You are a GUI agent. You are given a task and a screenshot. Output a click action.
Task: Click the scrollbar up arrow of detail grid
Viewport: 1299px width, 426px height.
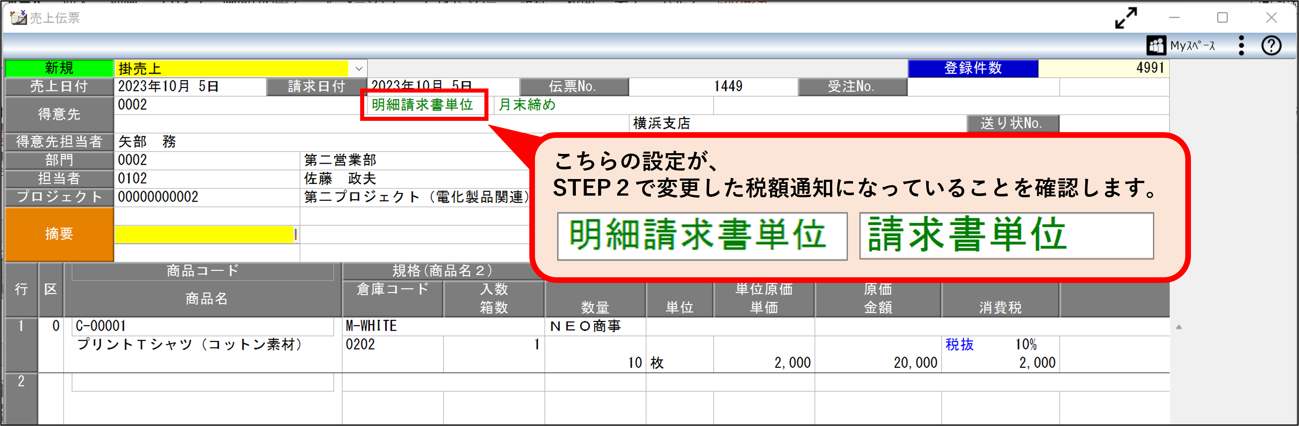coord(1178,327)
